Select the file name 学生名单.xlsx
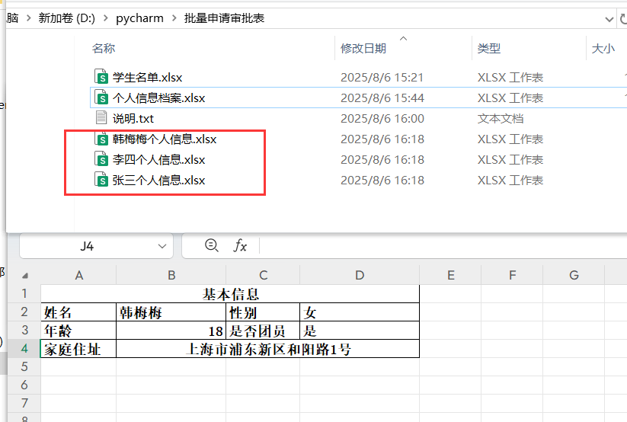 tap(148, 77)
